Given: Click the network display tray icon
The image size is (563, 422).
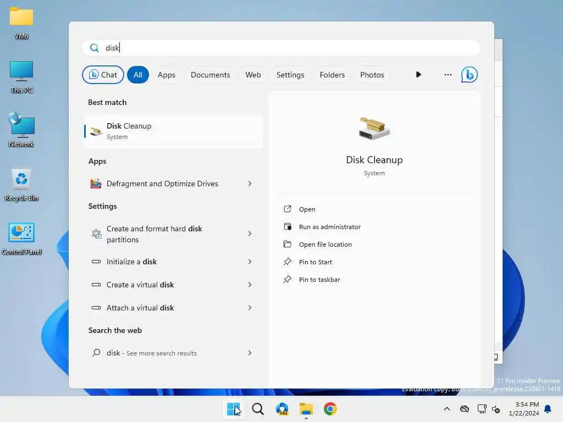Looking at the screenshot, I should [482, 409].
